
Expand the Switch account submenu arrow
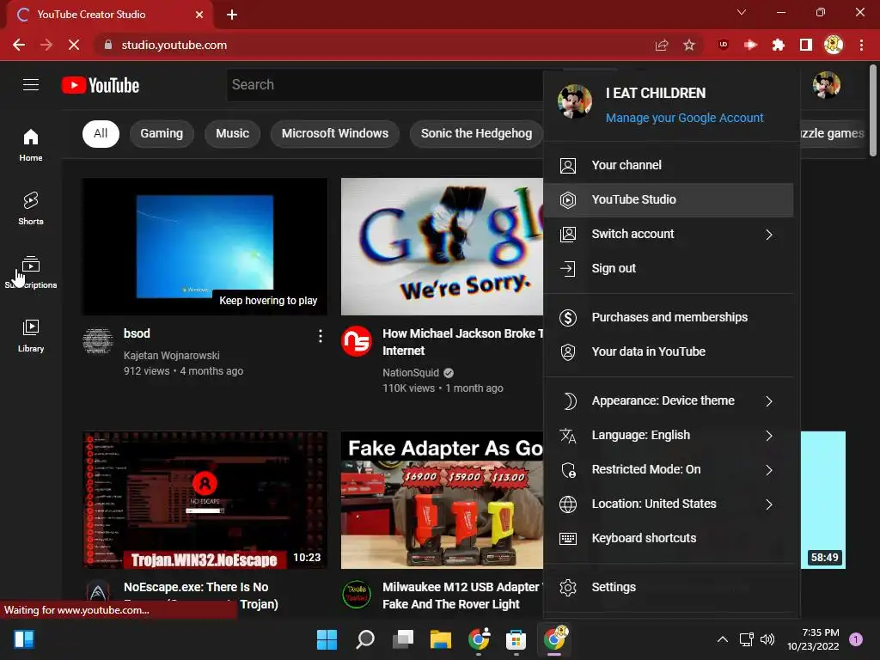click(769, 235)
